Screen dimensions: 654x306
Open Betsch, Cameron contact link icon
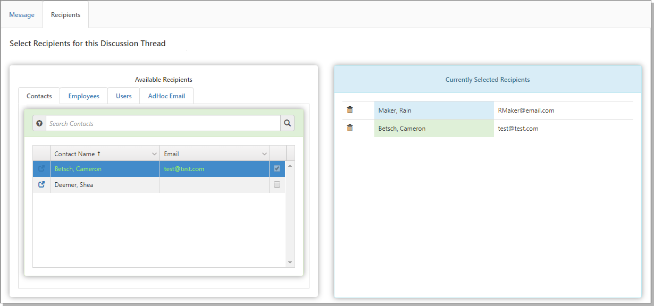pos(41,169)
